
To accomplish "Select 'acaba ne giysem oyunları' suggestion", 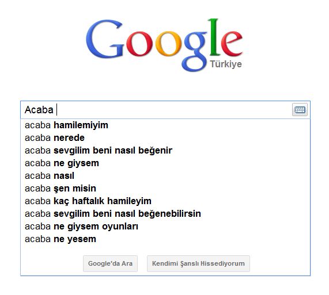I will click(x=165, y=227).
